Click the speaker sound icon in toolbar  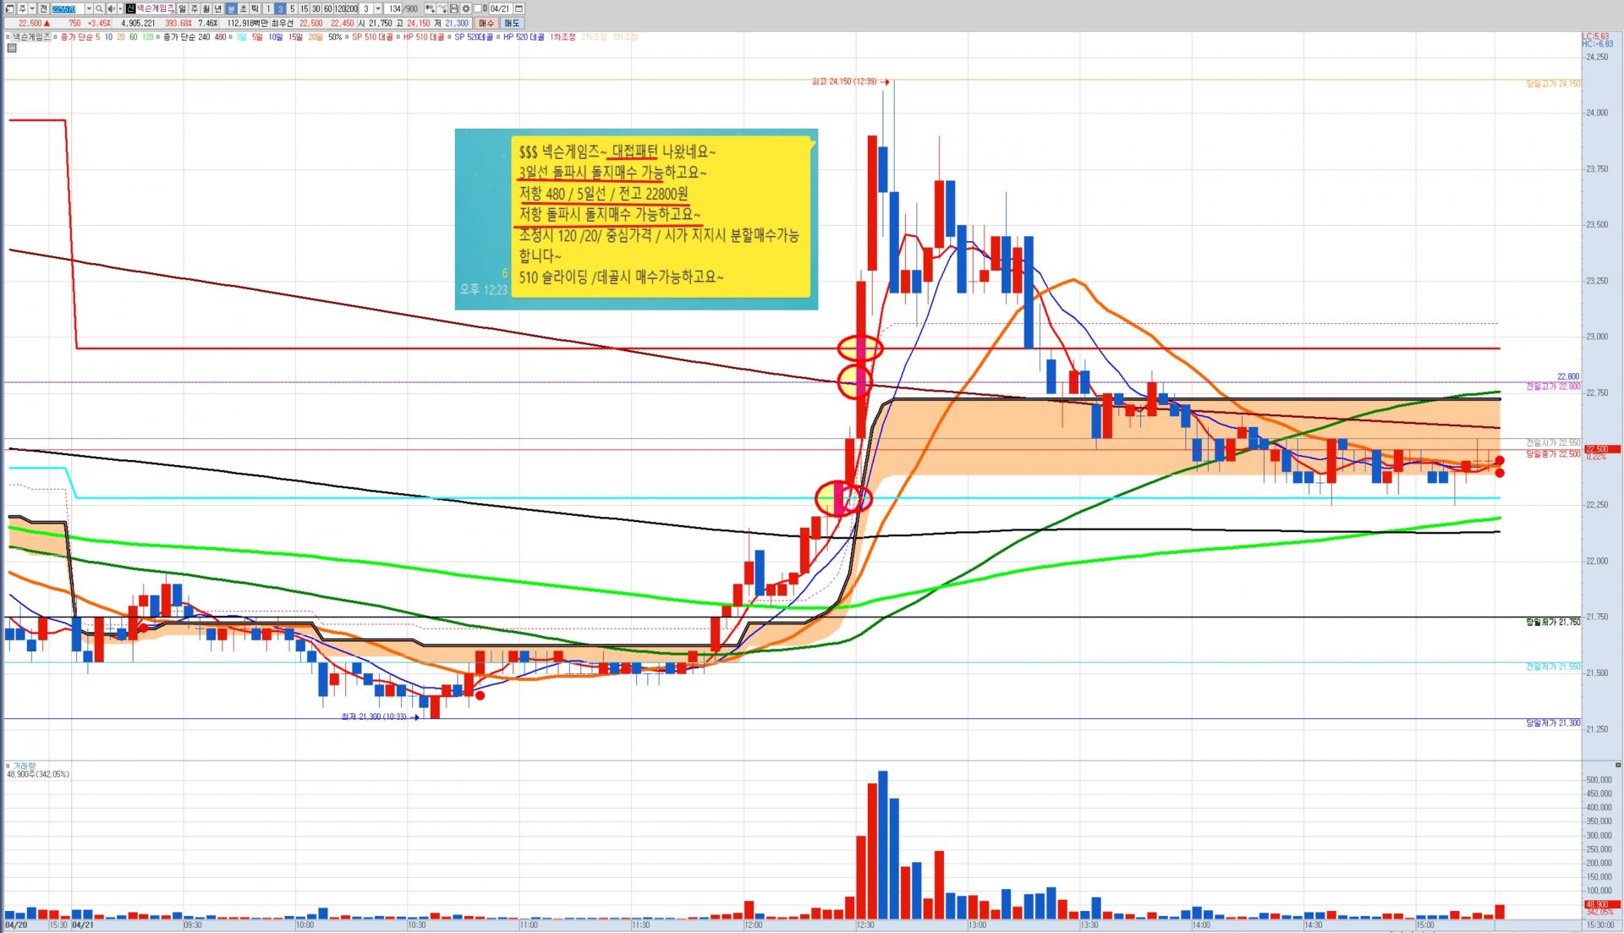(111, 8)
